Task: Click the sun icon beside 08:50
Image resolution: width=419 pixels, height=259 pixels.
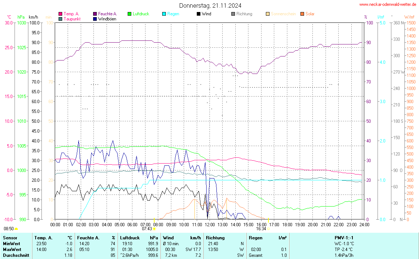Action: coord(16,229)
